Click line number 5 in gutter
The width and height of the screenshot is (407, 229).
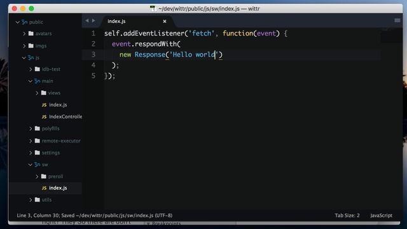coord(93,76)
